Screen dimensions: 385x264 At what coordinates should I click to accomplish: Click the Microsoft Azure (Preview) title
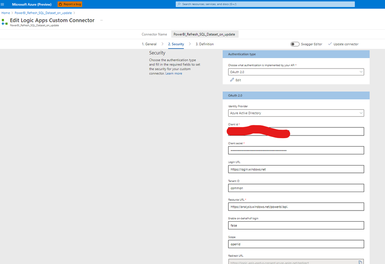point(32,4)
